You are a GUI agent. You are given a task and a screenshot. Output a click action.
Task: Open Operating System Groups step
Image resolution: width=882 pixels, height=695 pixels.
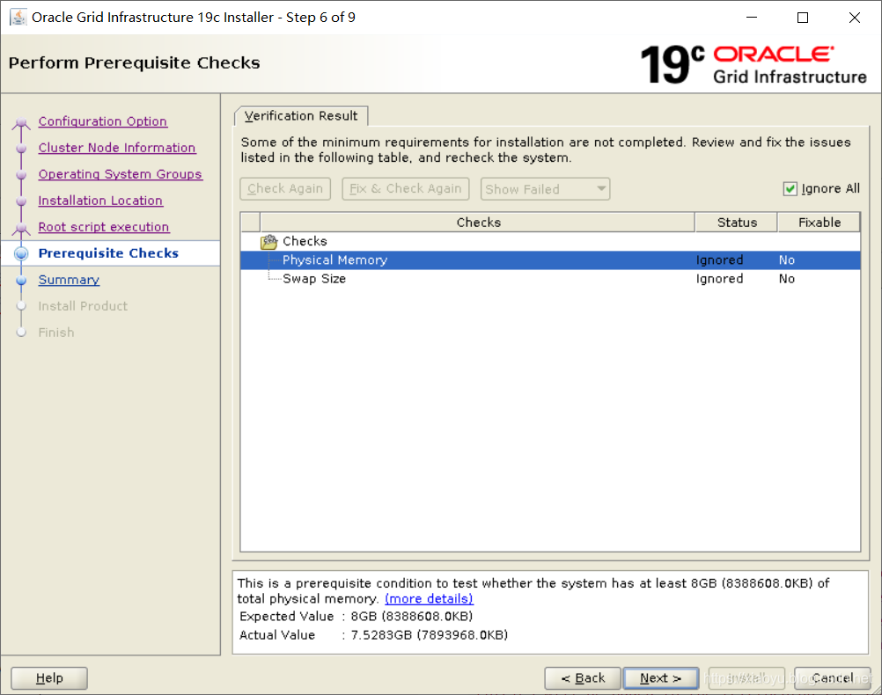click(x=121, y=174)
